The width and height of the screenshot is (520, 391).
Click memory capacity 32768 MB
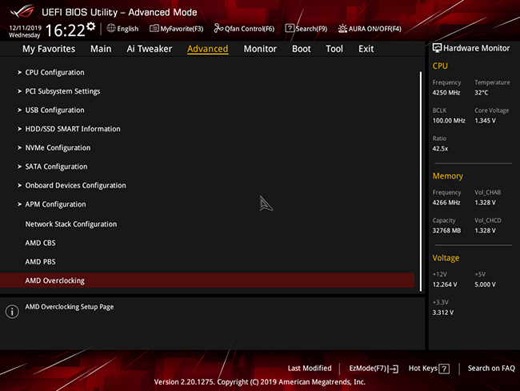click(446, 231)
